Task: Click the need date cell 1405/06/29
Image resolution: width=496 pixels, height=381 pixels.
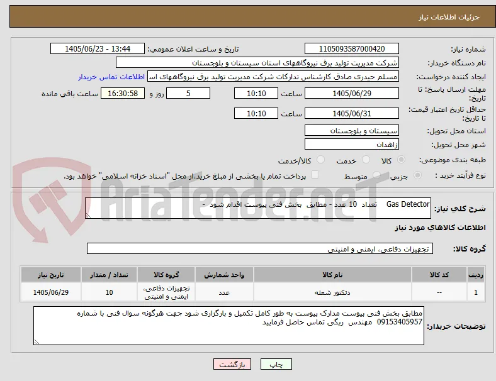Action: point(51,292)
